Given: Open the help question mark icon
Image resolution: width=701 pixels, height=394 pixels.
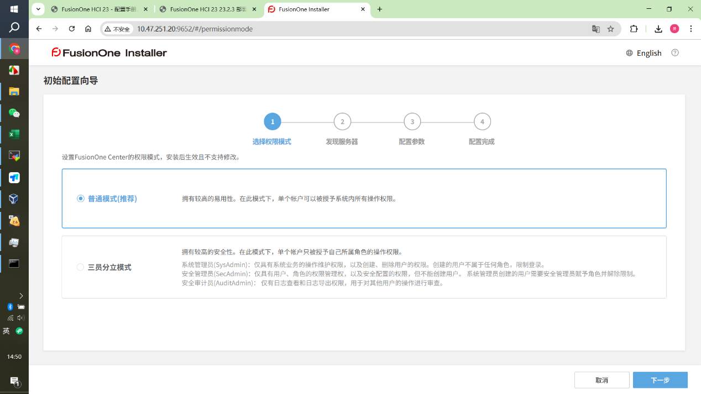Looking at the screenshot, I should tap(674, 53).
